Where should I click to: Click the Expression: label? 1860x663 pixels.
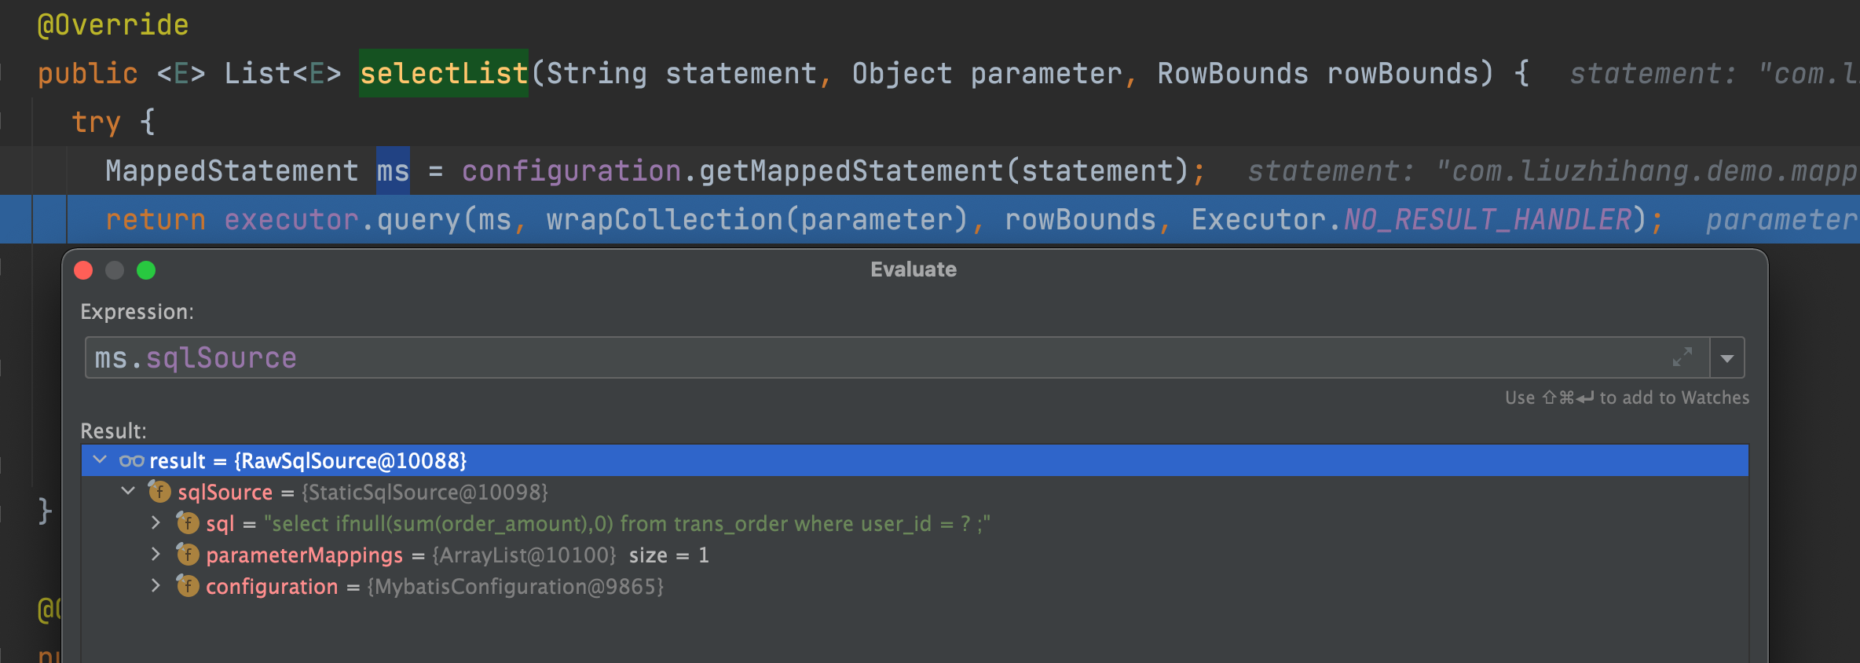tap(137, 312)
